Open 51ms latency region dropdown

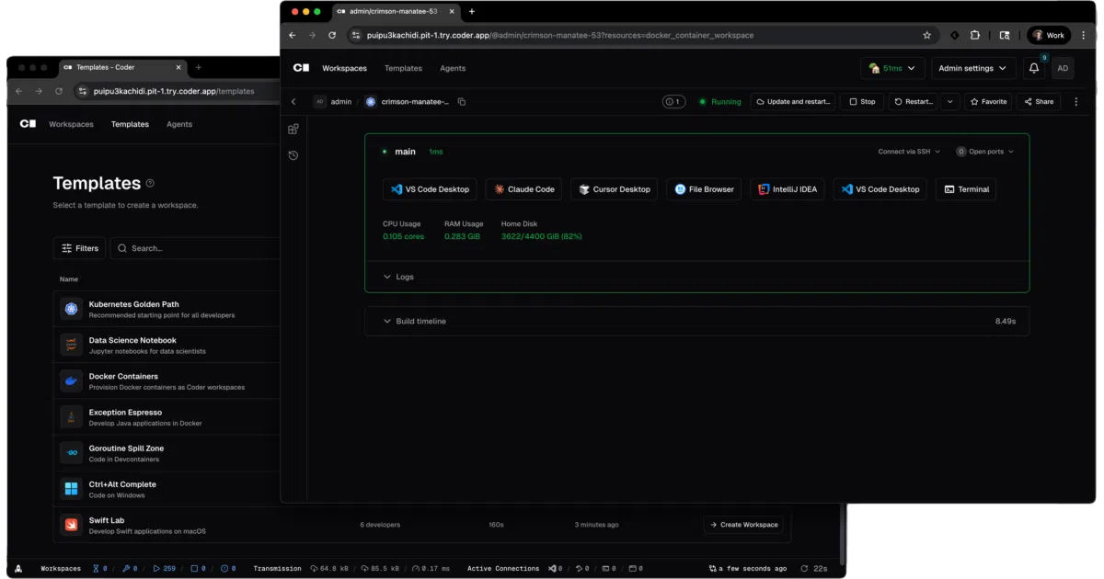(892, 68)
